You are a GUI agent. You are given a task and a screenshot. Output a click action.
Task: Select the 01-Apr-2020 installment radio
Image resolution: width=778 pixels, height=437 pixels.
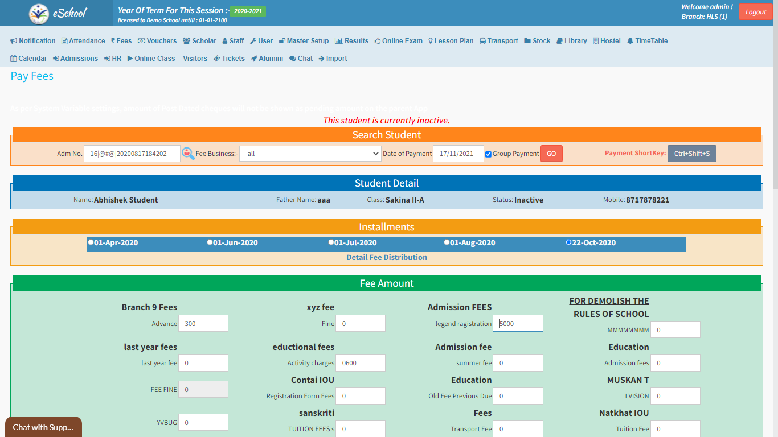click(x=91, y=242)
